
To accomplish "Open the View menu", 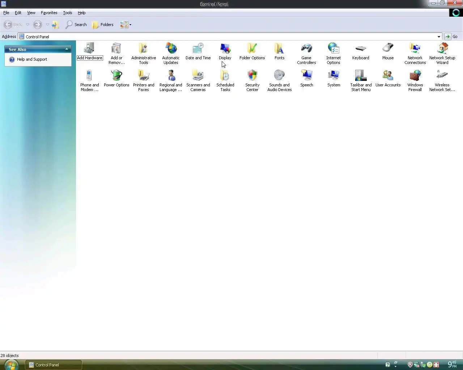I will point(31,13).
